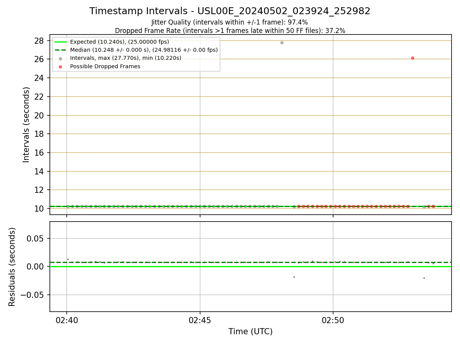Click the '02:40' time tick label

pyautogui.click(x=67, y=320)
